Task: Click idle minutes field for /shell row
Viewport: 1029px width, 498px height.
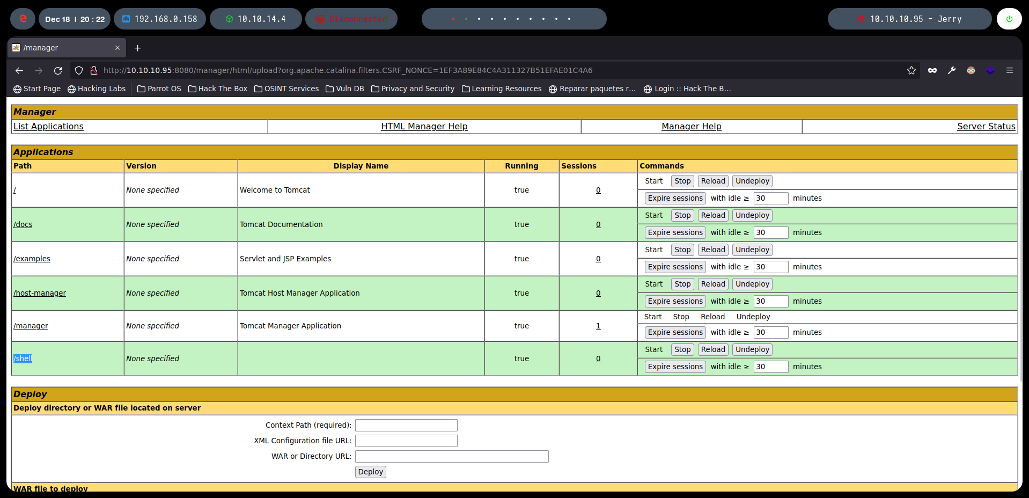Action: (x=771, y=367)
